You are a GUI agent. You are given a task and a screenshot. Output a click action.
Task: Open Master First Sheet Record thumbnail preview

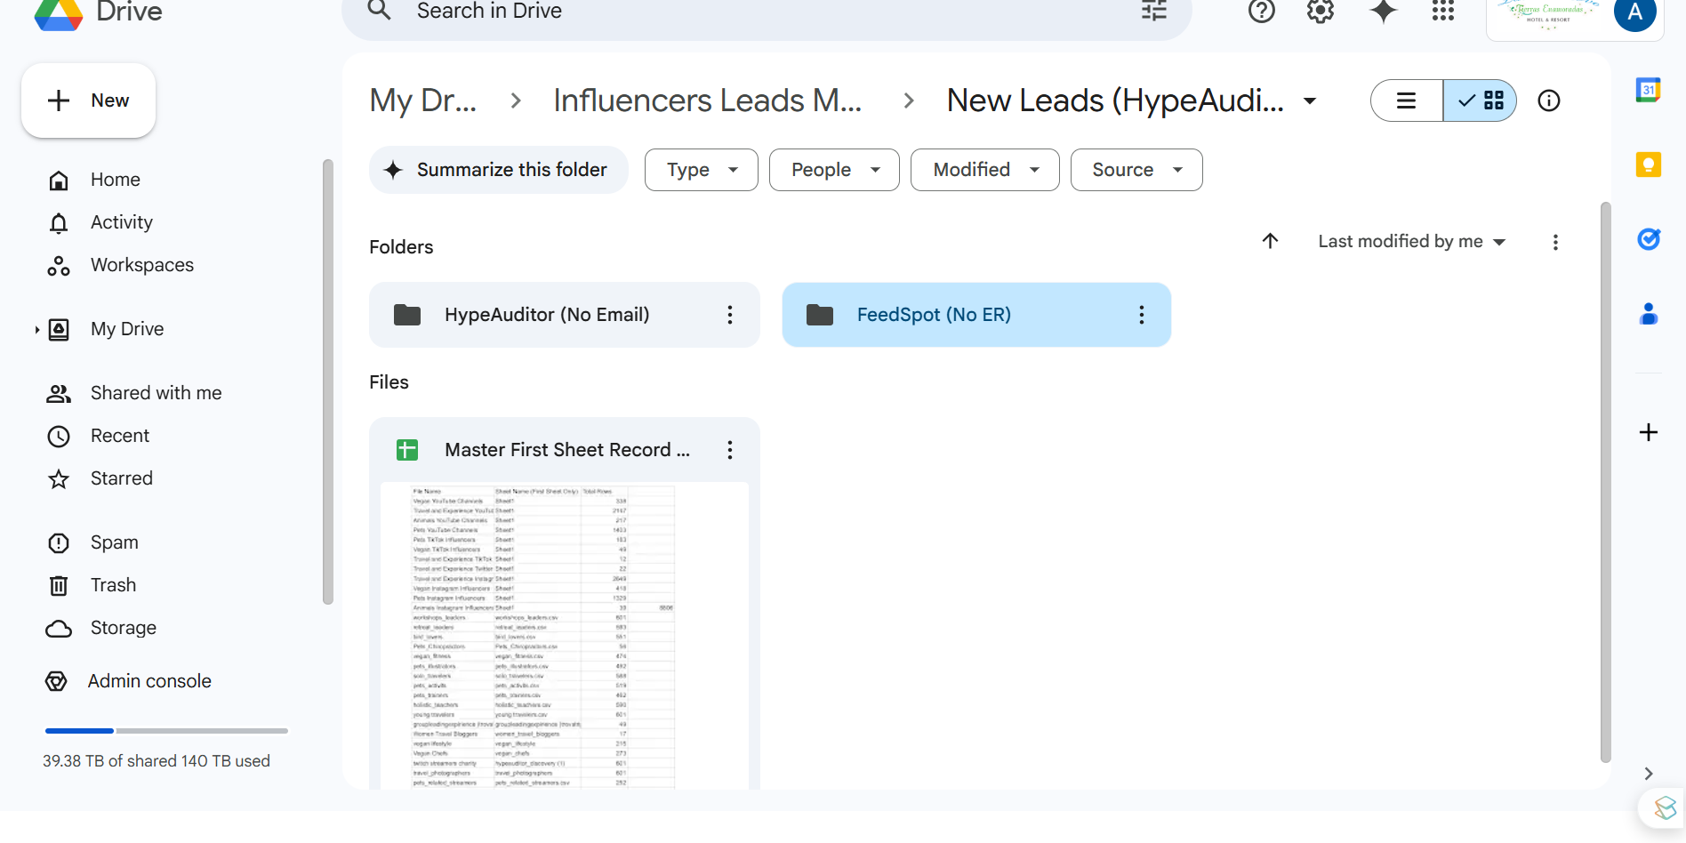click(x=565, y=636)
